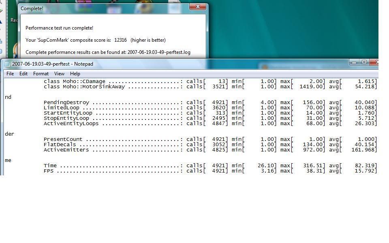Click StartEntityLoop calls value 313

pyautogui.click(x=220, y=113)
